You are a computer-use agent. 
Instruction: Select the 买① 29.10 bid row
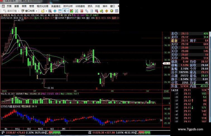[x=190, y=44]
